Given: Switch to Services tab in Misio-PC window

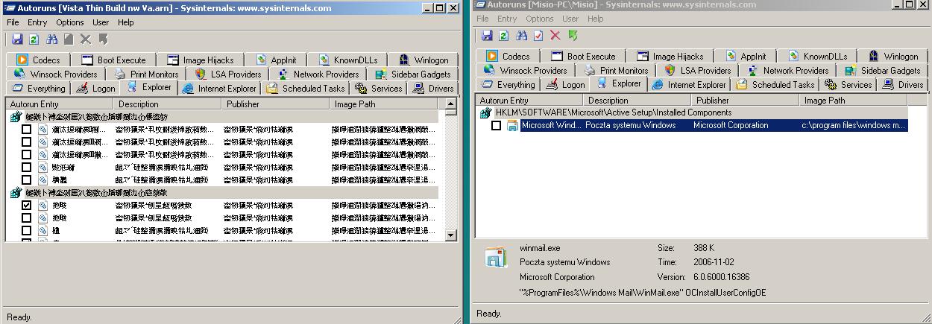Looking at the screenshot, I should coord(848,84).
